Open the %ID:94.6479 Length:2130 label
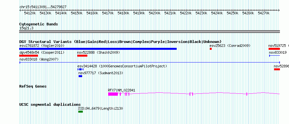 100,108
